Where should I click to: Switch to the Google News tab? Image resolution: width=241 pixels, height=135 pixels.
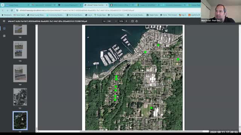[17, 5]
